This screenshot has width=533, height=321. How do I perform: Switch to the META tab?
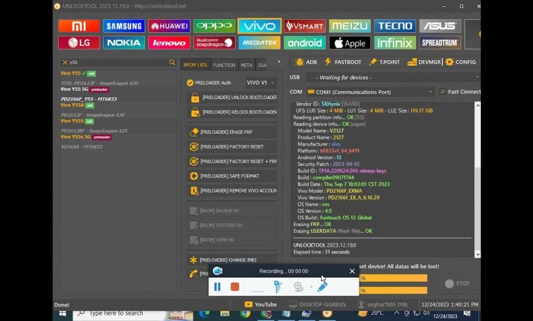click(x=246, y=66)
